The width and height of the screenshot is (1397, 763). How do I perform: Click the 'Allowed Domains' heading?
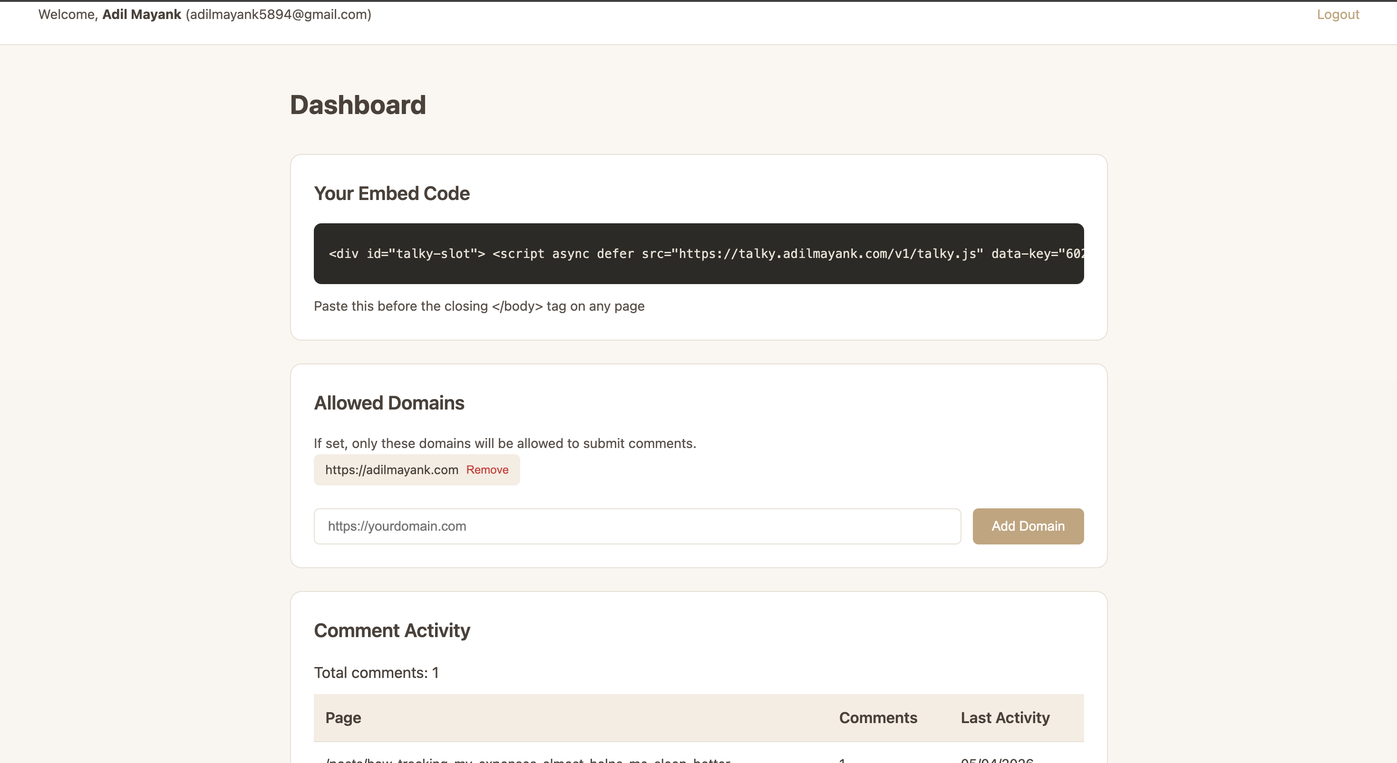coord(389,403)
